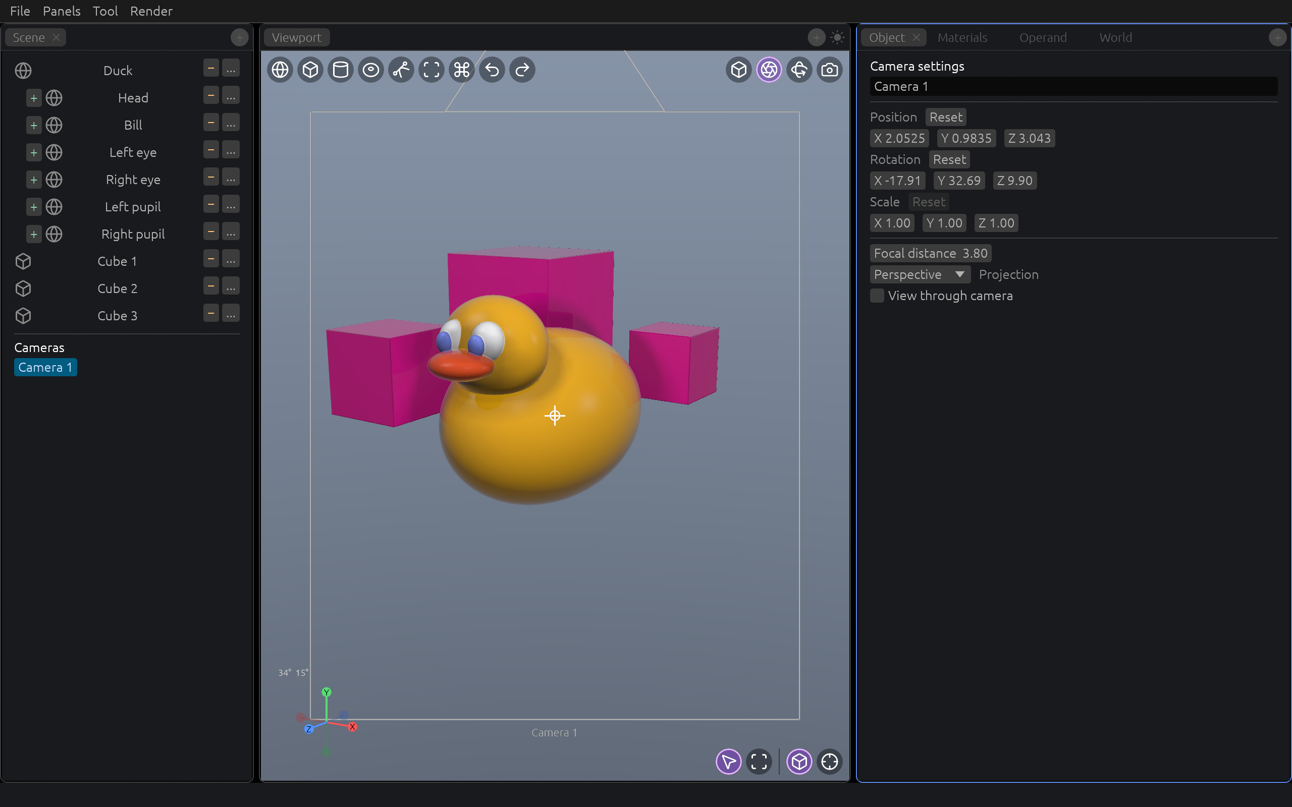Open the File menu
The width and height of the screenshot is (1292, 807).
tap(20, 11)
